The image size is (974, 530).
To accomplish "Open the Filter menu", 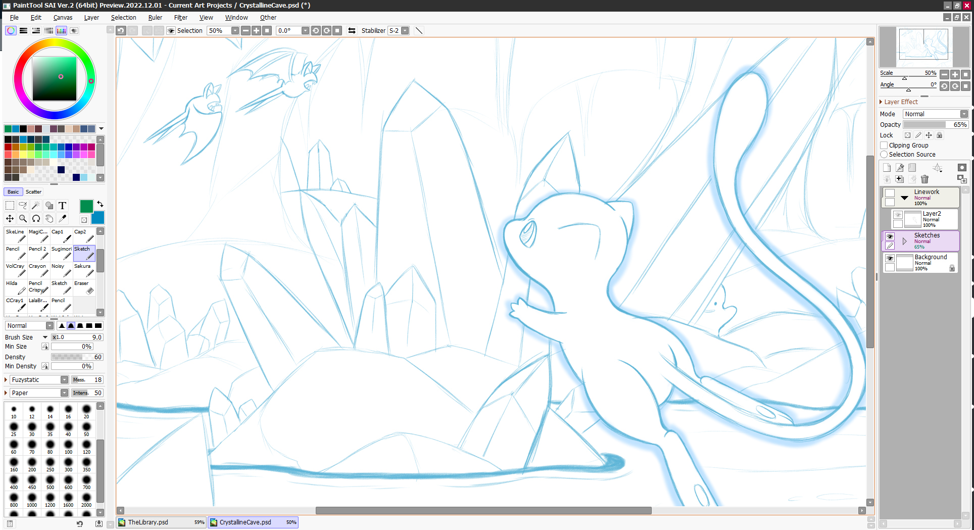I will [180, 17].
